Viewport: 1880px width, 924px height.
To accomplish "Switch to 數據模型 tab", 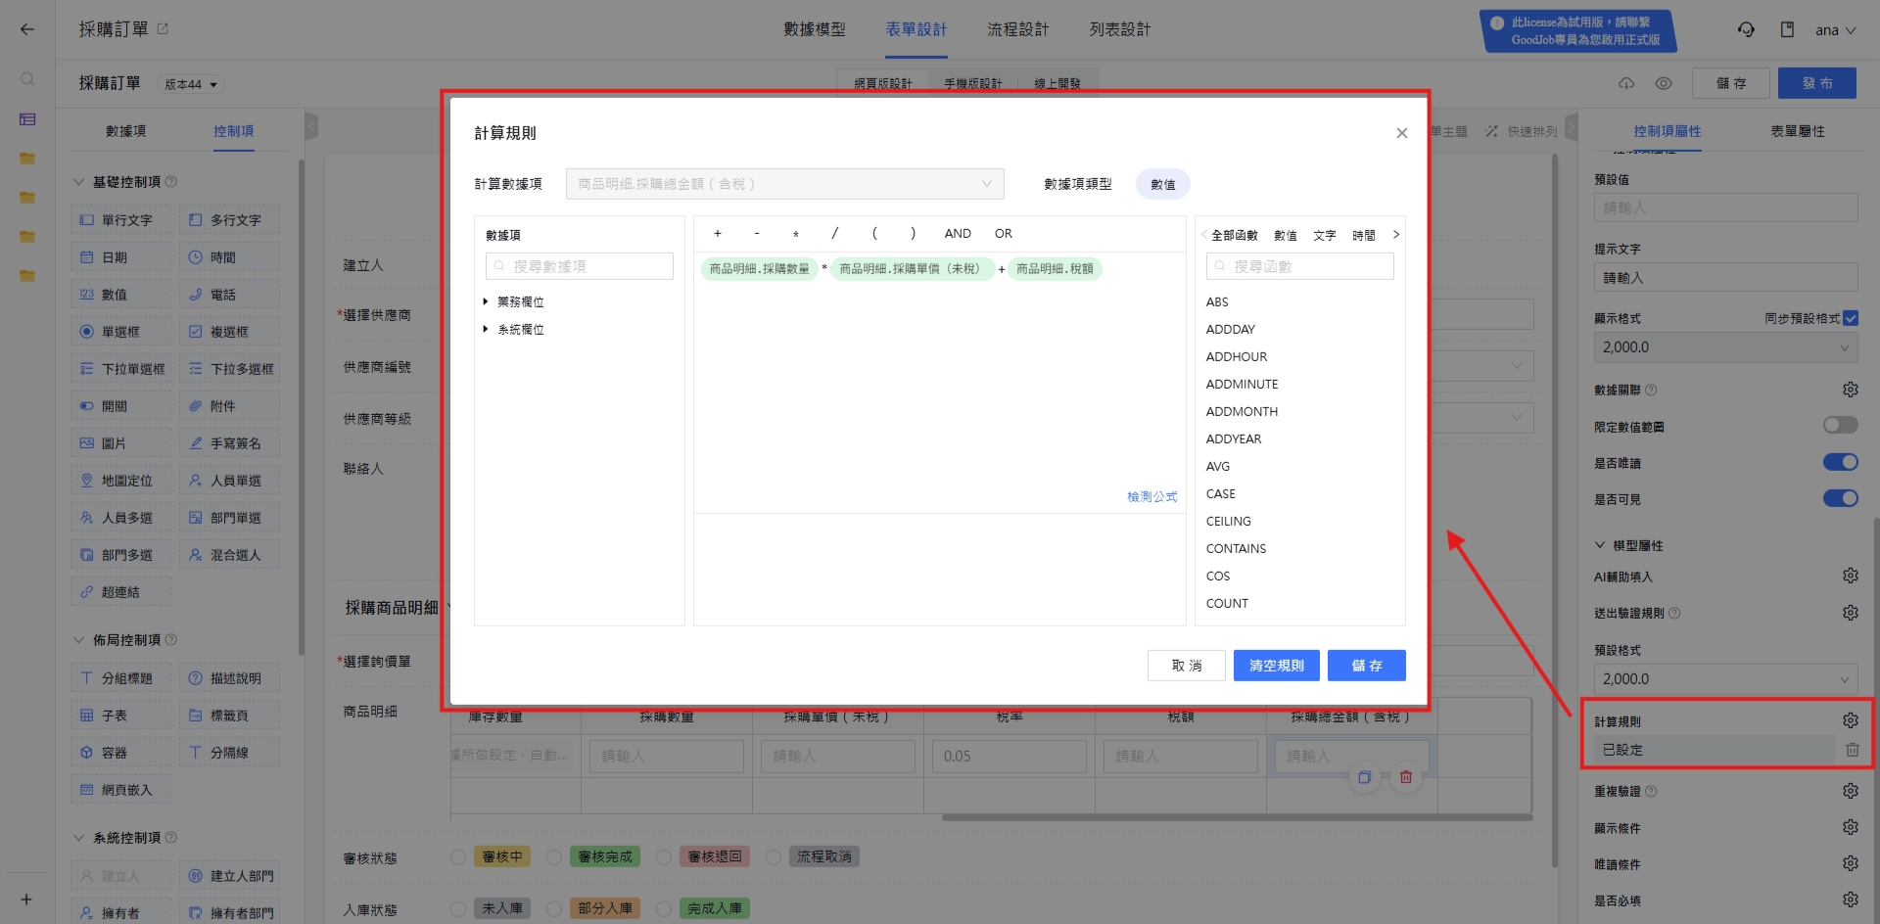I will pos(814,29).
